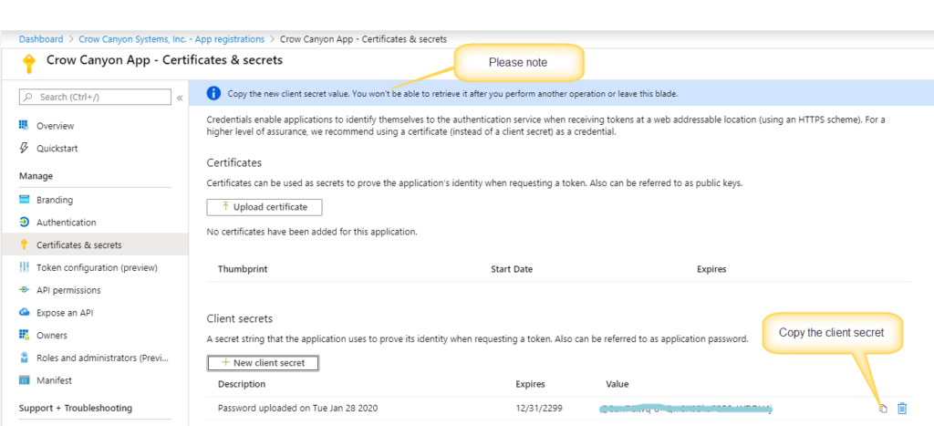Image resolution: width=934 pixels, height=426 pixels.
Task: Select Certificates & secrets menu item
Action: [79, 244]
